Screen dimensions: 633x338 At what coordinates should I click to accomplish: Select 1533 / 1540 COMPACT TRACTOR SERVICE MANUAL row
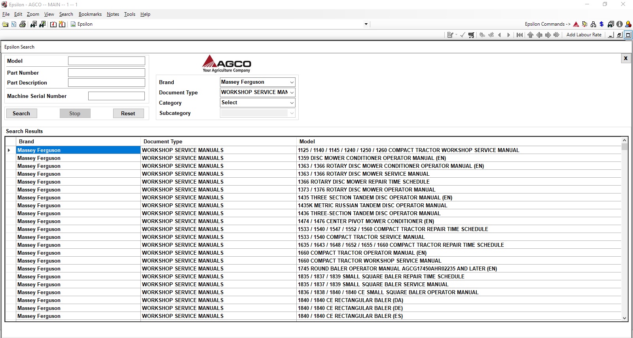click(x=313, y=237)
